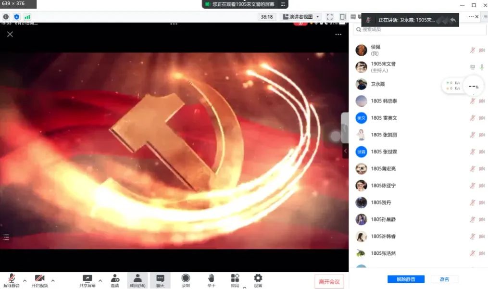Image resolution: width=488 pixels, height=289 pixels.
Task: Click the red 离开会议 button
Action: tap(329, 282)
